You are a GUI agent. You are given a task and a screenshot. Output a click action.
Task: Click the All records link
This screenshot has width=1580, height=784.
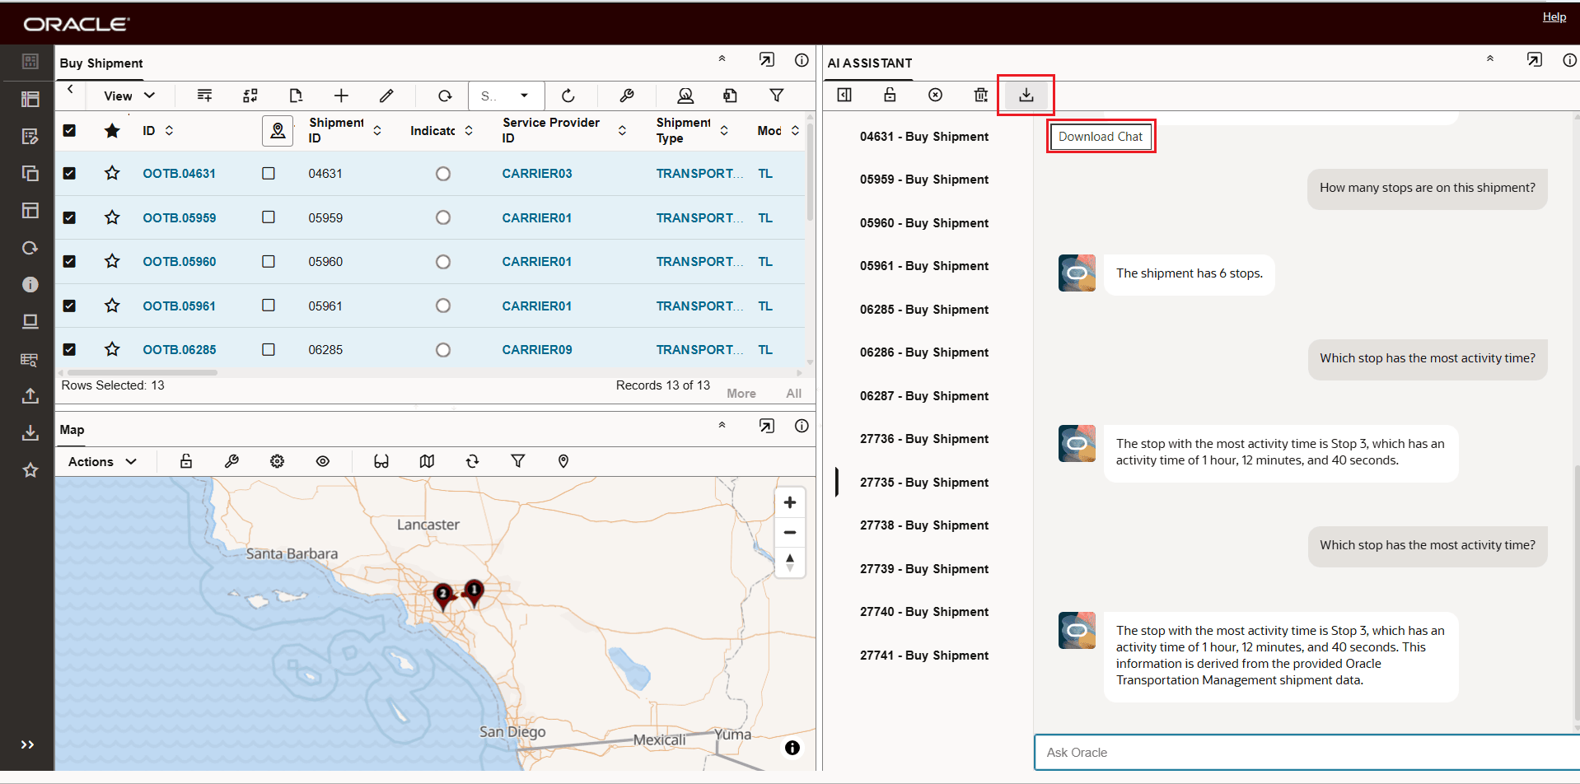tap(793, 394)
